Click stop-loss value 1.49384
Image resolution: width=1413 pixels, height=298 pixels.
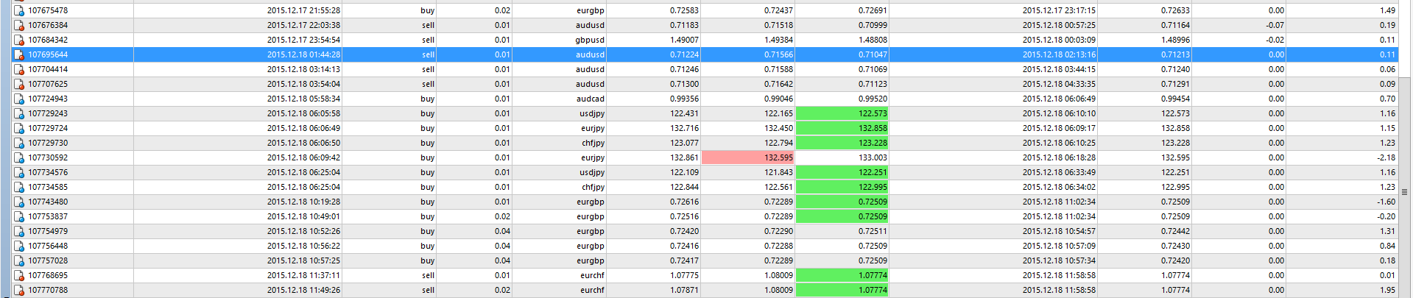click(x=778, y=40)
